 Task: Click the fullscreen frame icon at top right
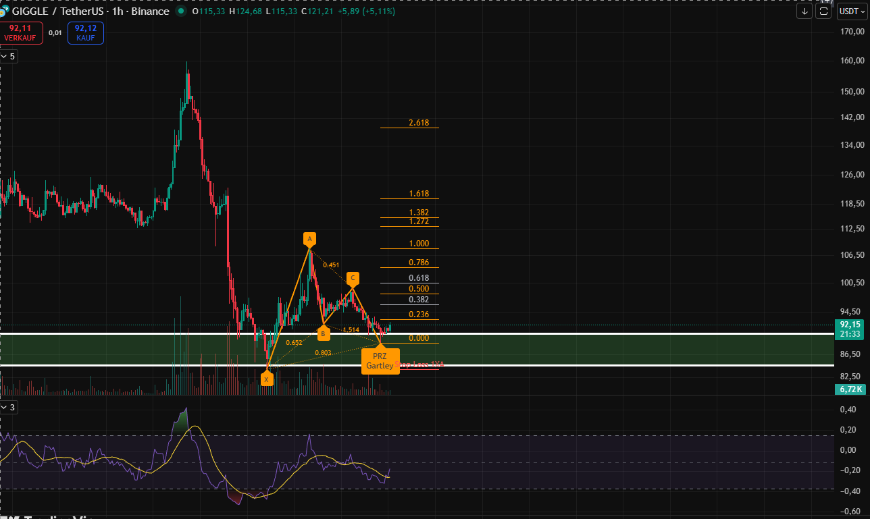point(823,11)
